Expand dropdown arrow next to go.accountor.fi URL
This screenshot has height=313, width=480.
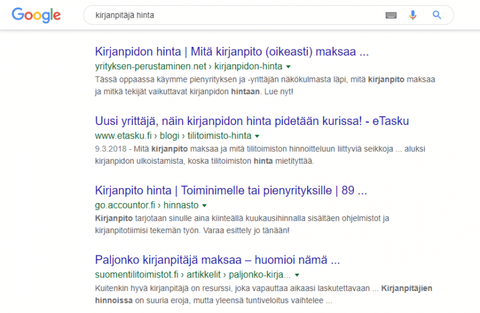(204, 206)
